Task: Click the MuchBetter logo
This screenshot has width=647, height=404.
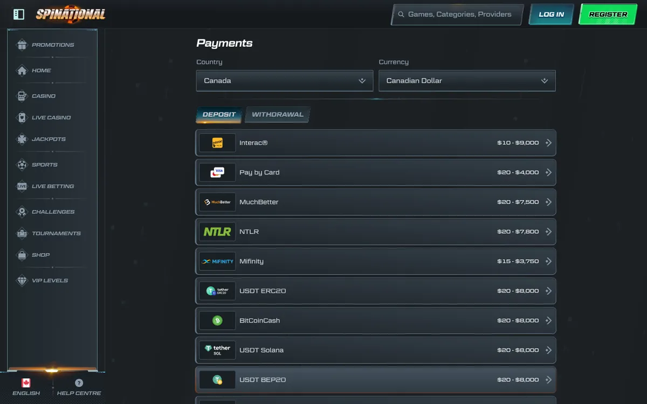Action: pyautogui.click(x=217, y=202)
